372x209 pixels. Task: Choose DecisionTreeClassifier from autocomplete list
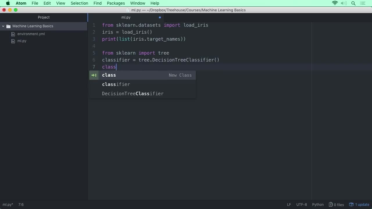(x=133, y=93)
